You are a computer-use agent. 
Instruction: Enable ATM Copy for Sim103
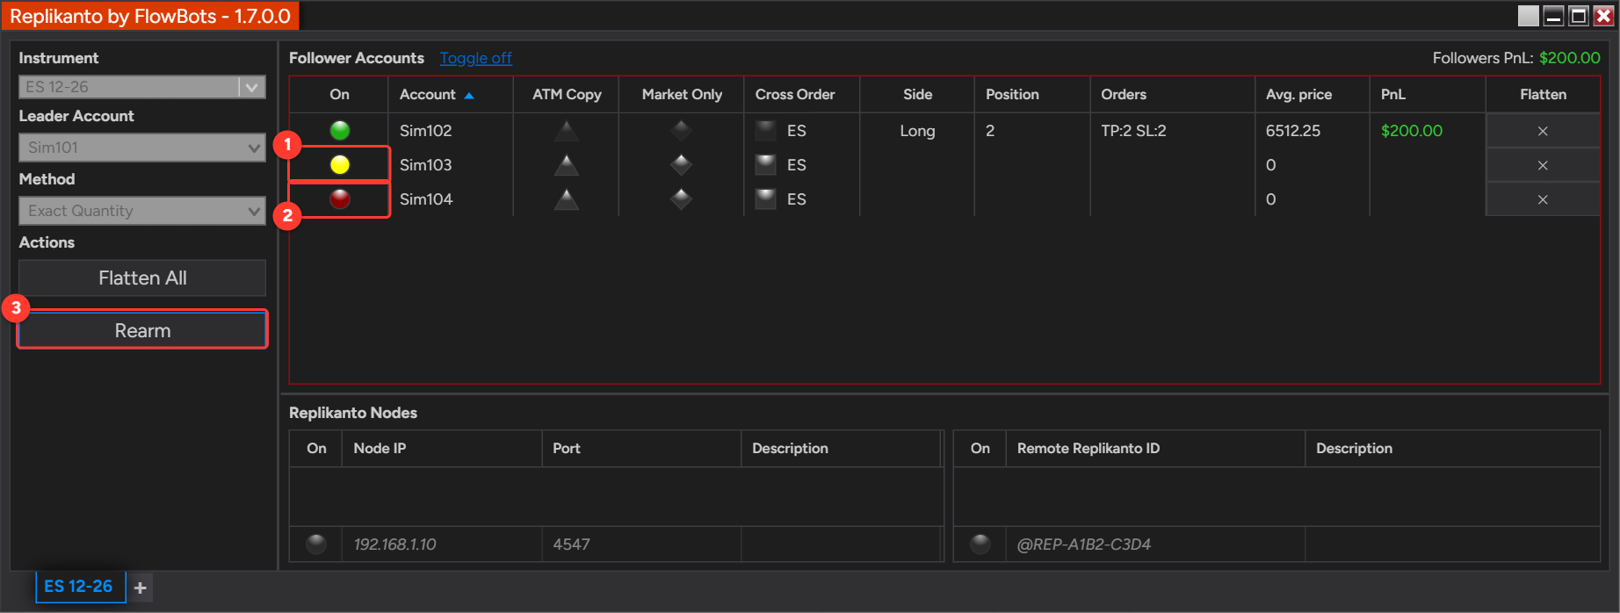(x=567, y=165)
